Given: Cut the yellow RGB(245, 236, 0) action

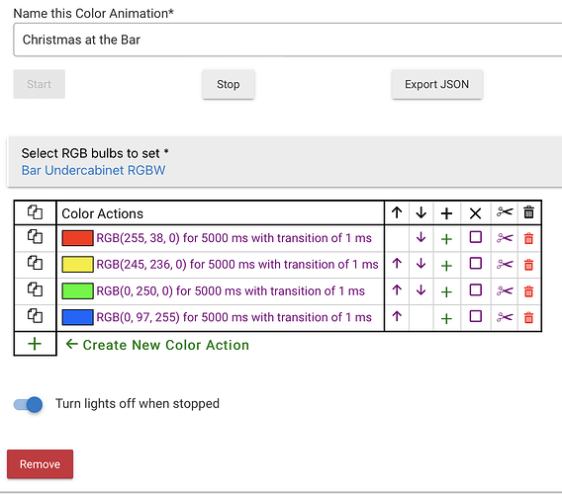Looking at the screenshot, I should tap(505, 265).
